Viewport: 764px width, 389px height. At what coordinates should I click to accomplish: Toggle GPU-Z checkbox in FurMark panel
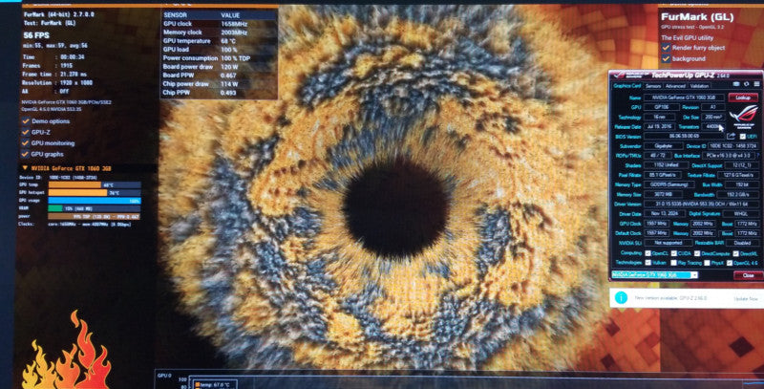pos(26,132)
